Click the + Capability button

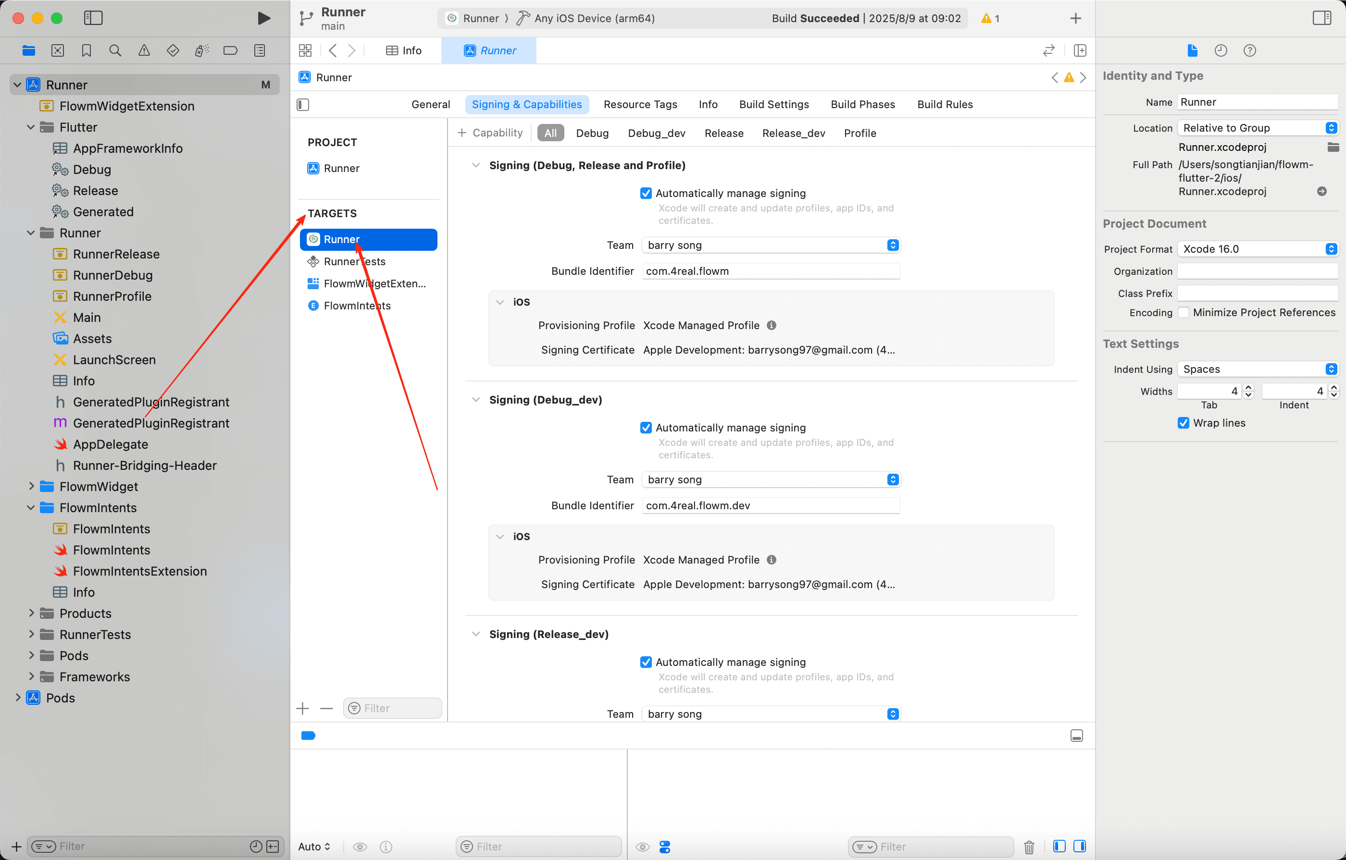490,133
